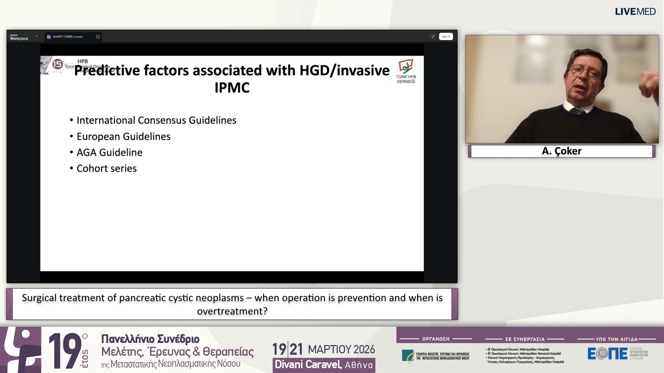The height and width of the screenshot is (373, 664).
Task: Click the exit fullscreen arrows icon
Action: [x=433, y=36]
